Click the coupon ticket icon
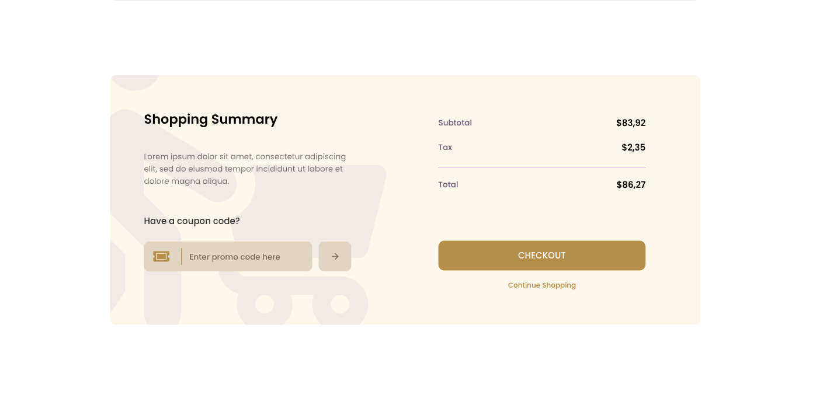The height and width of the screenshot is (402, 837). [x=161, y=257]
